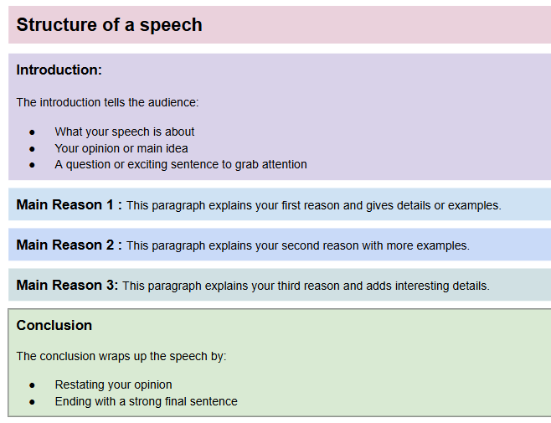Click the bullet before 'Restating your opinion'
This screenshot has width=551, height=423.
pyautogui.click(x=32, y=386)
